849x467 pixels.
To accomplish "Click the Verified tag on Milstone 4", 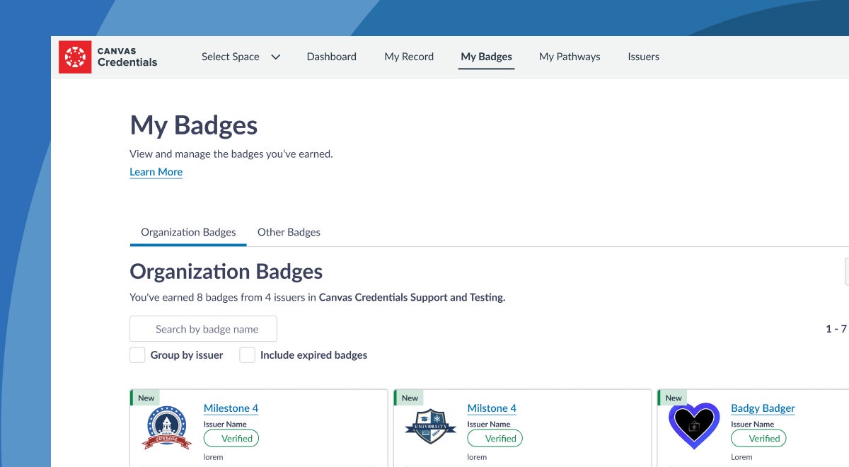I will [x=495, y=439].
